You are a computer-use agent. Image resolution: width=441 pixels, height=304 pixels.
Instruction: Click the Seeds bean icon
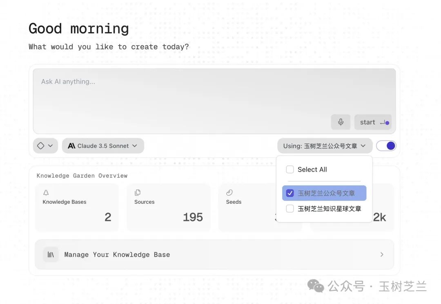(229, 193)
